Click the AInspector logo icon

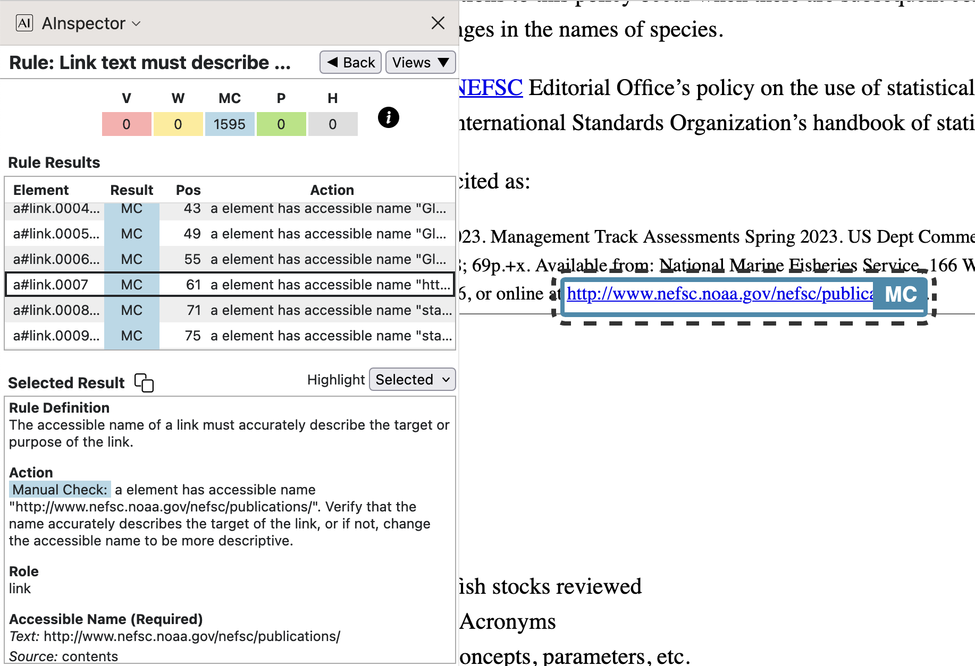(24, 23)
